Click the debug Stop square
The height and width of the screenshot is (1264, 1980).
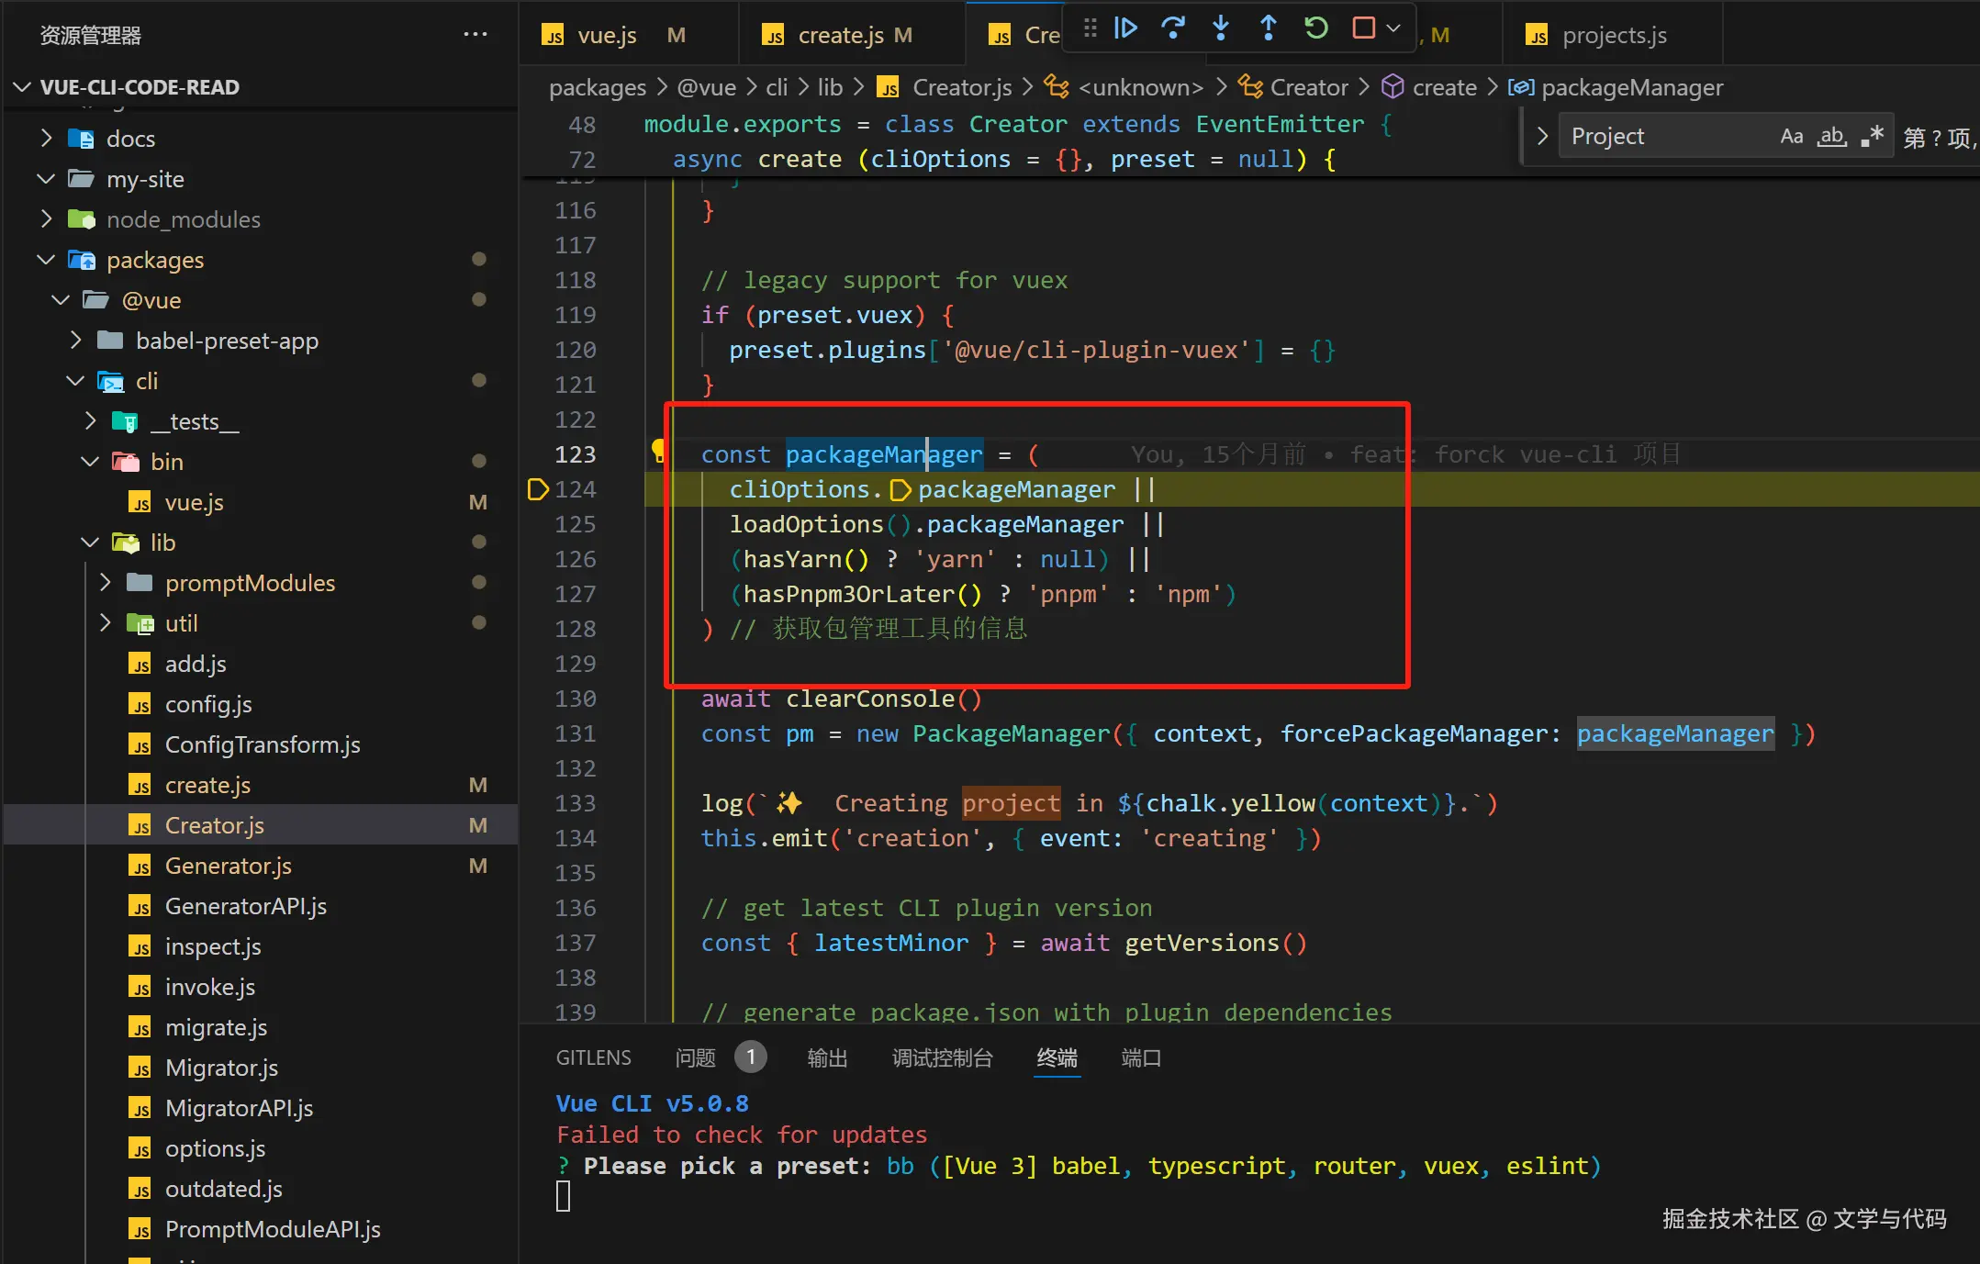(1364, 28)
